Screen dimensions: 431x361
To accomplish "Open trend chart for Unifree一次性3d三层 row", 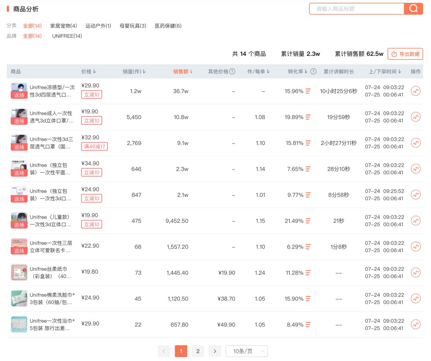I will click(x=415, y=143).
